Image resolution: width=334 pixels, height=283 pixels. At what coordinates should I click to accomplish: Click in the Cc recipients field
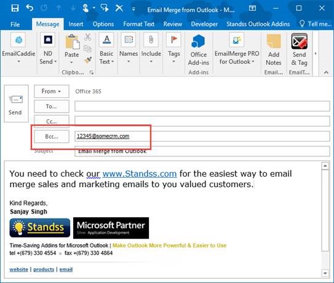point(202,121)
